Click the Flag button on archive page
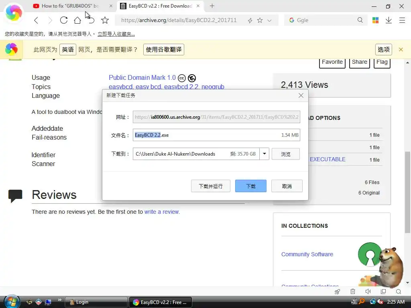Image resolution: width=411 pixels, height=308 pixels. [x=382, y=63]
